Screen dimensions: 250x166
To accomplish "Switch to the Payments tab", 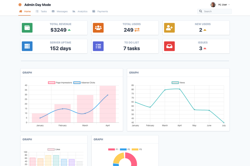I will click(100, 12).
